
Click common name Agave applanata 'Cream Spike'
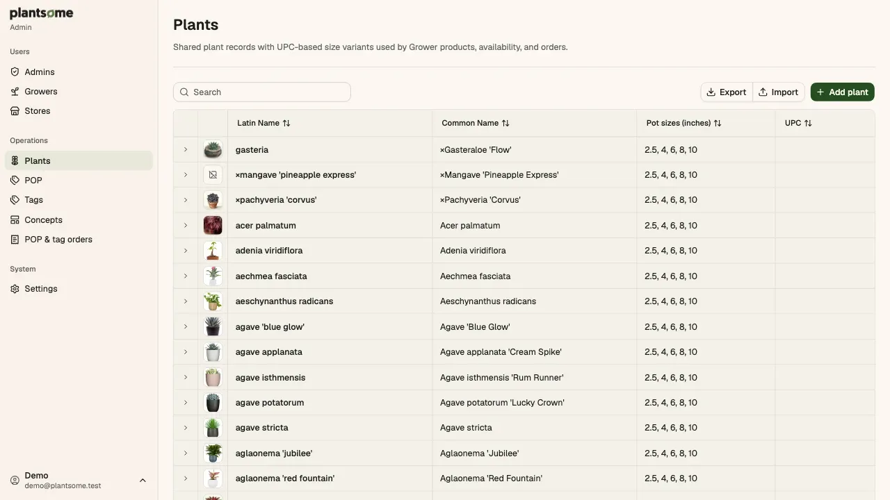click(x=501, y=351)
